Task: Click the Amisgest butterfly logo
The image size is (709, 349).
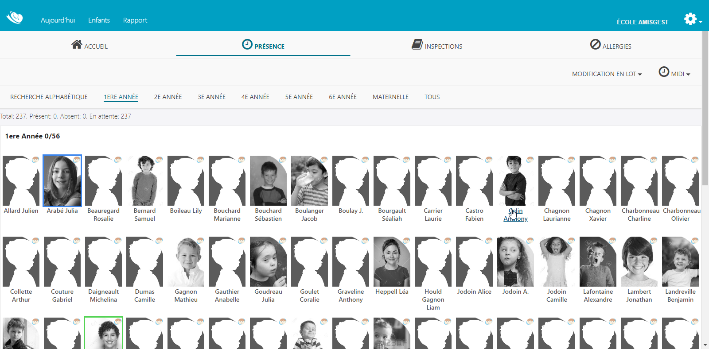Action: click(15, 18)
